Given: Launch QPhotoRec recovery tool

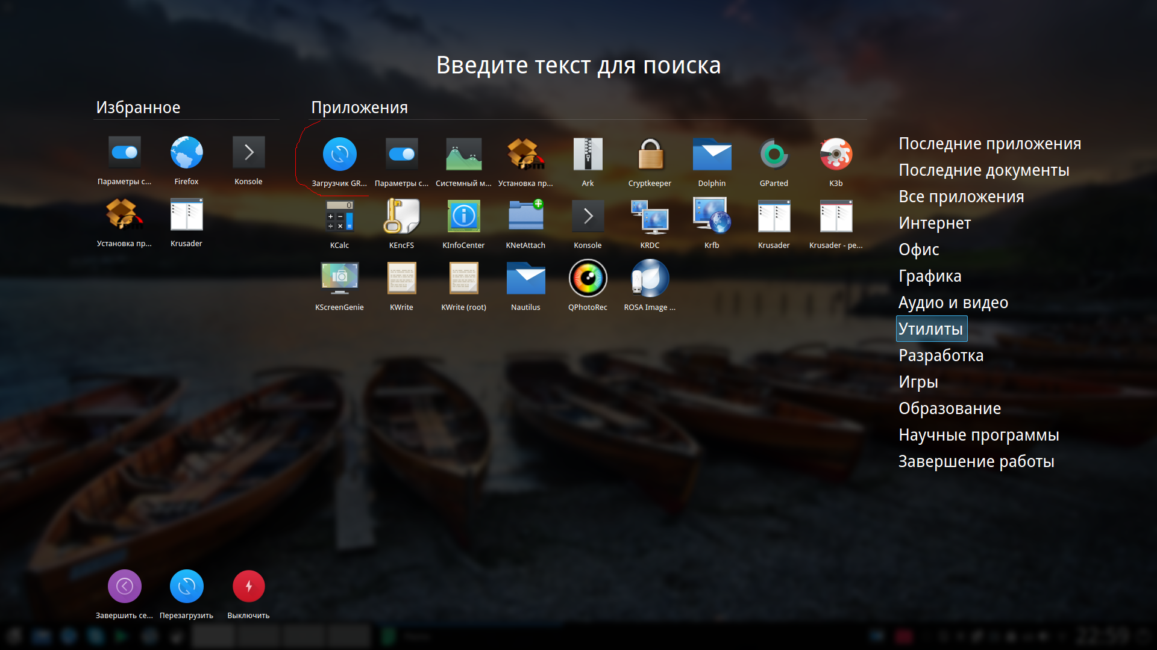Looking at the screenshot, I should 588,279.
